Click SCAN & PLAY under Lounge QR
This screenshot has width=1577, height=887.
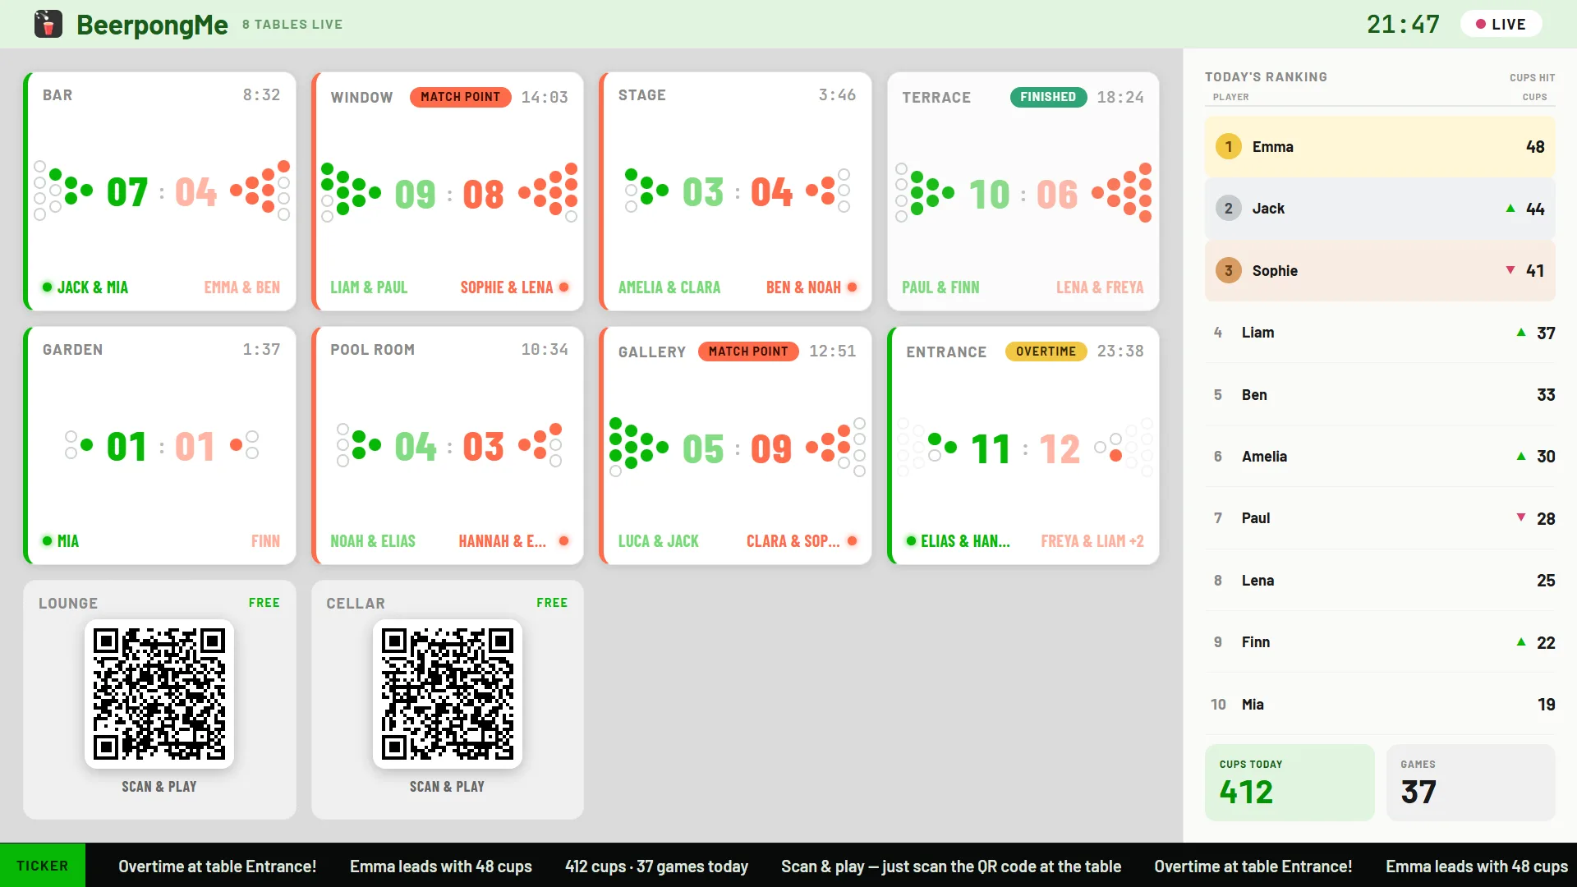pyautogui.click(x=159, y=787)
